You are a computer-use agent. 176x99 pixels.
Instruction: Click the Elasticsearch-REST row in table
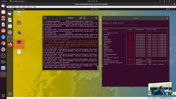click(x=135, y=61)
